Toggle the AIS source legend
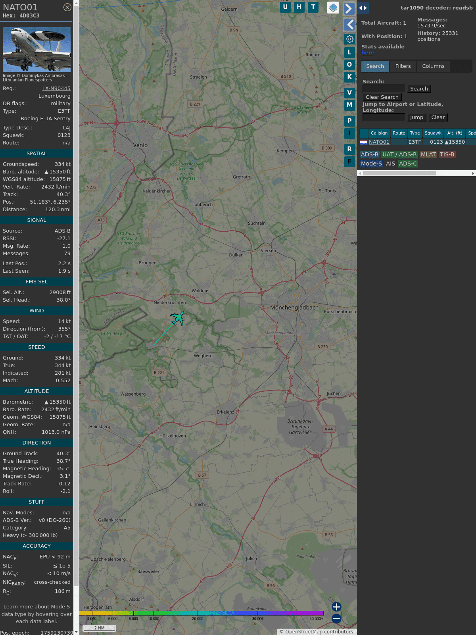 coord(391,164)
